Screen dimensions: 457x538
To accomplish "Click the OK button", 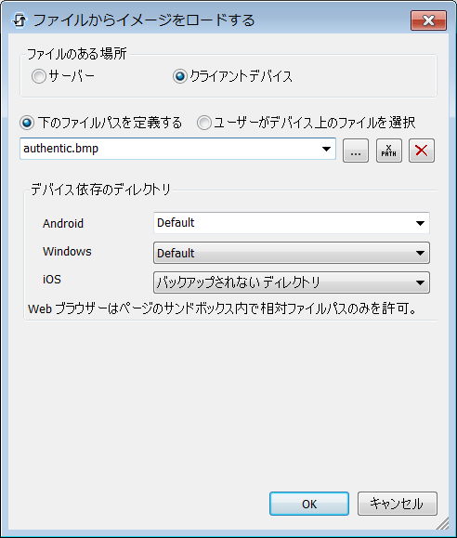I will [309, 504].
